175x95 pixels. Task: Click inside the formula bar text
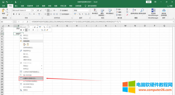[76, 22]
